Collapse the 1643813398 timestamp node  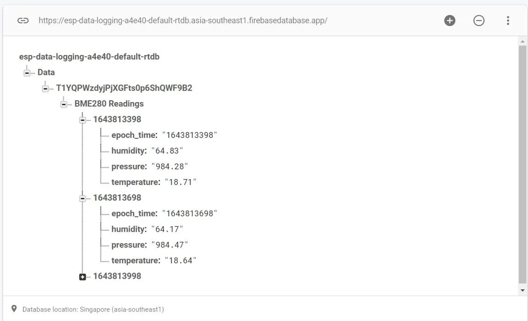tap(83, 120)
